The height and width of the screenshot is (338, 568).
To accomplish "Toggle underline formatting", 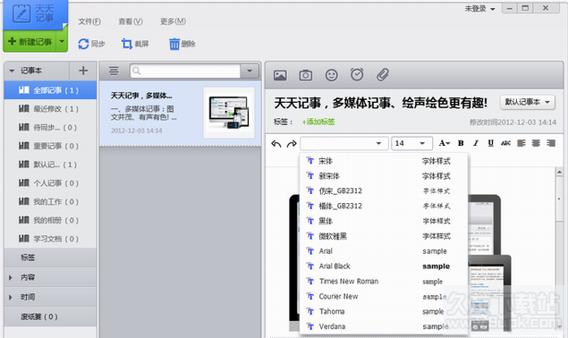I will pos(490,143).
